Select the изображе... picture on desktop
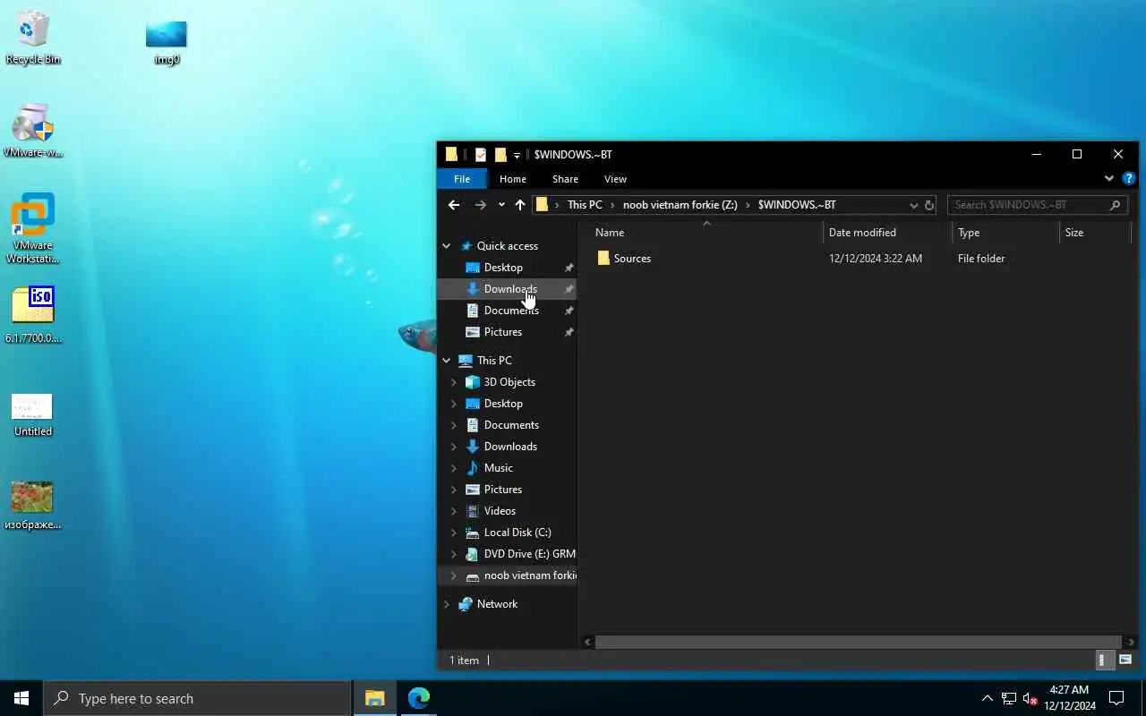This screenshot has height=716, width=1146. (x=33, y=506)
